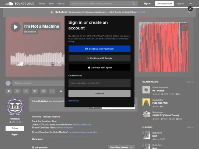This screenshot has height=149, width=199.
Task: Open the Robinbird artist label under title
Action: tap(30, 32)
